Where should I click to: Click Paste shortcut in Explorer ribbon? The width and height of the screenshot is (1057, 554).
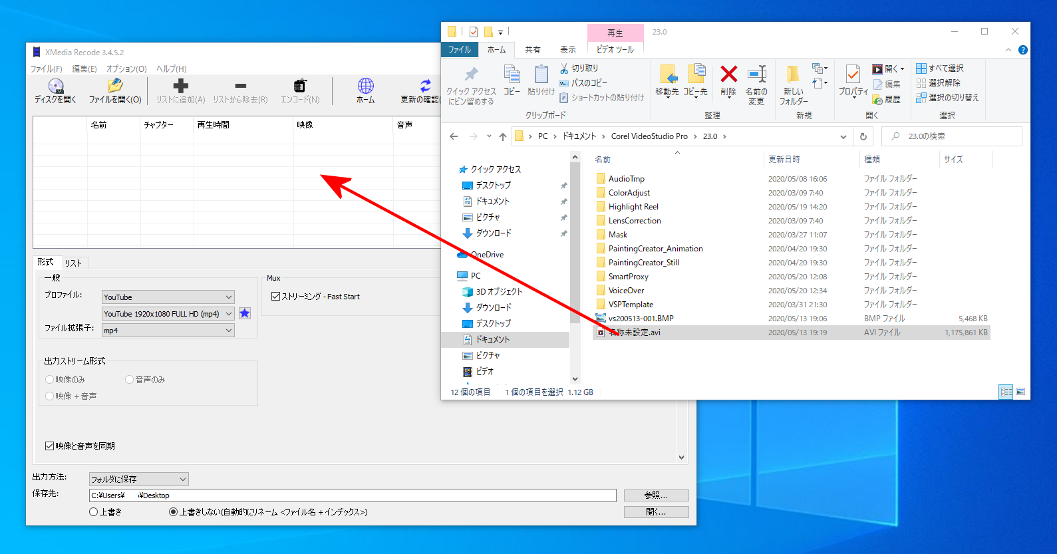click(x=601, y=98)
